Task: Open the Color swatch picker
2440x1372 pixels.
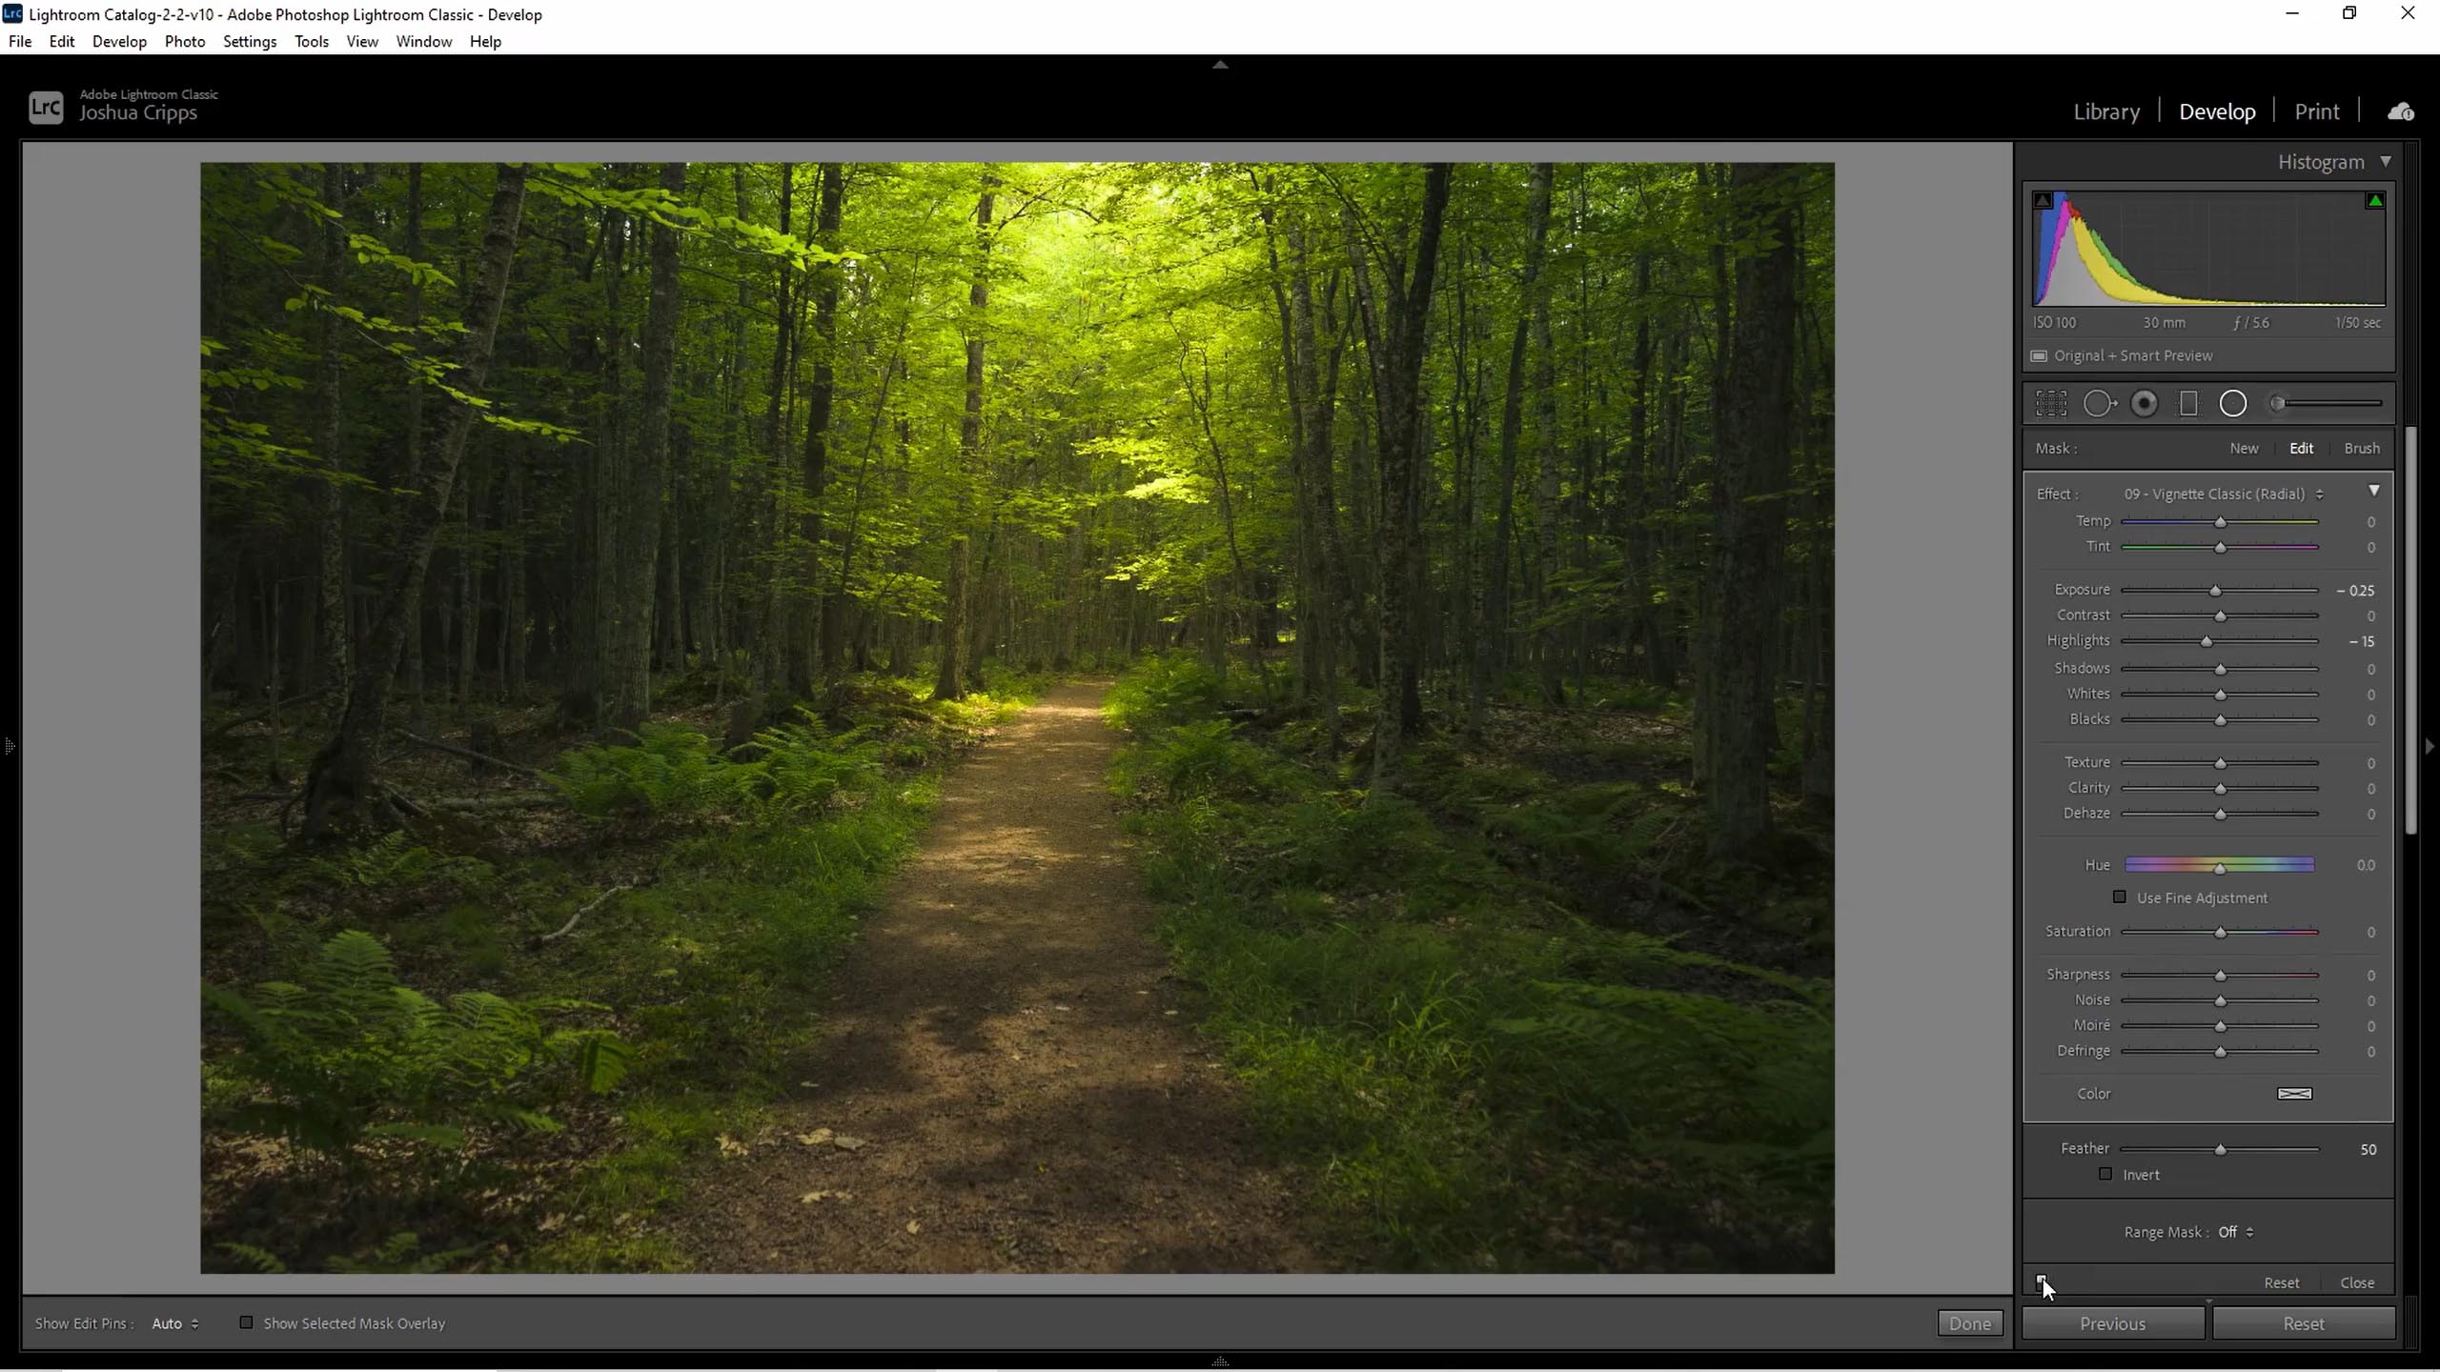Action: [x=2294, y=1094]
